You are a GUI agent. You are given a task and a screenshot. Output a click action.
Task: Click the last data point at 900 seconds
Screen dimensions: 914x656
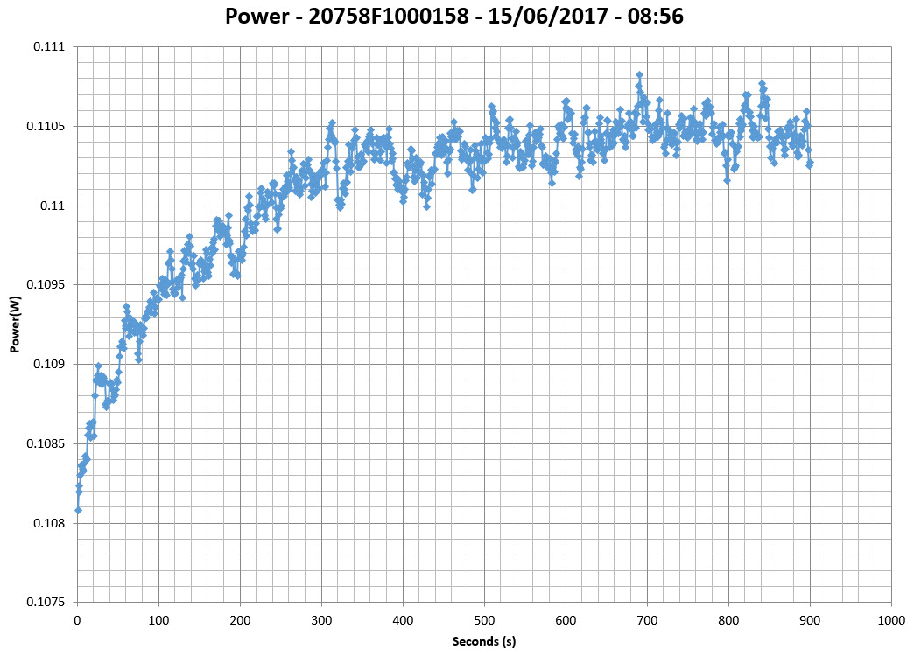click(x=810, y=164)
